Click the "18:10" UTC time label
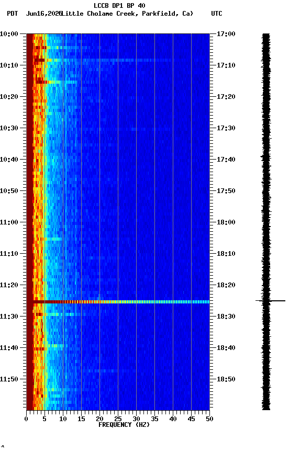The height and width of the screenshot is (452, 289). [226, 254]
